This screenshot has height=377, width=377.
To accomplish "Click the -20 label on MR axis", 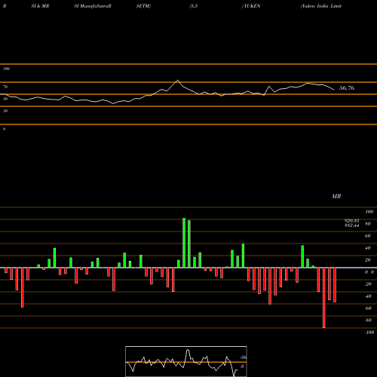I will (368, 284).
